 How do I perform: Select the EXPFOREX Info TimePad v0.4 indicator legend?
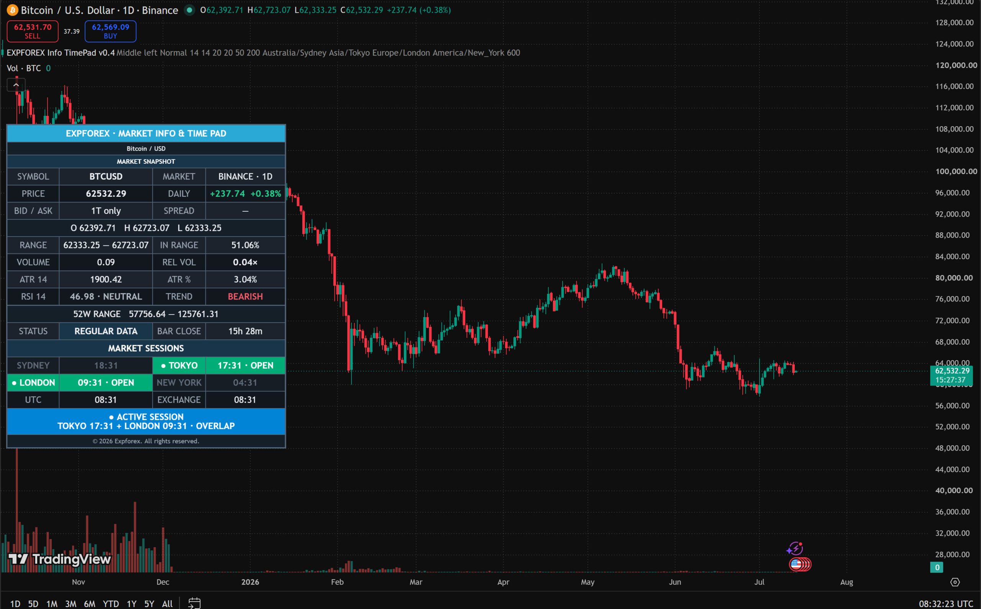tap(61, 53)
